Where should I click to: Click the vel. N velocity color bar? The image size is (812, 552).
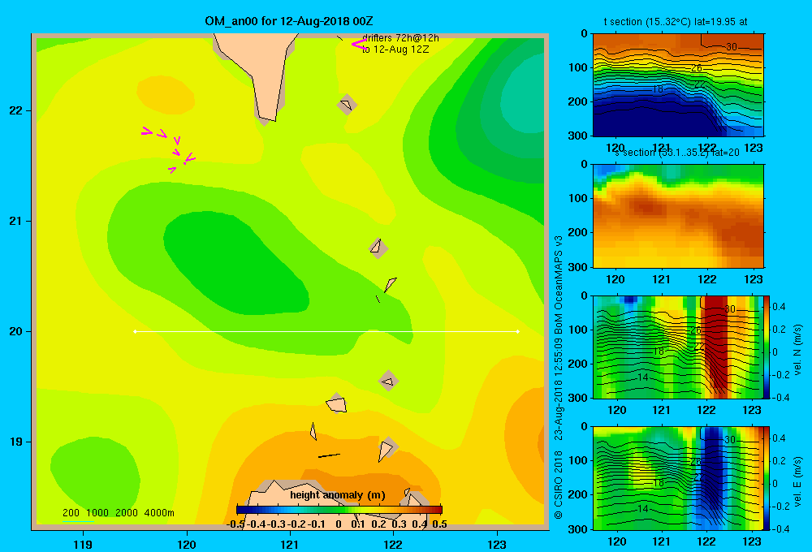pos(767,347)
